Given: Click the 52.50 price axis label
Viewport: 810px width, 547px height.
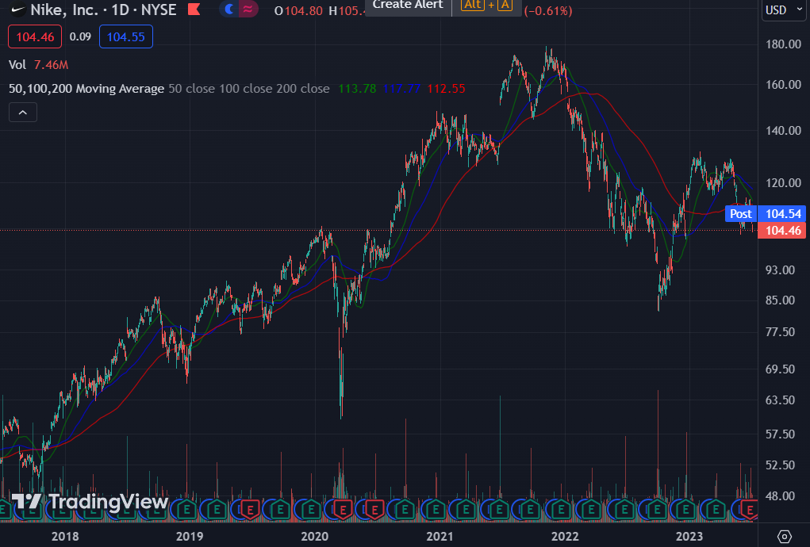Looking at the screenshot, I should [x=780, y=465].
